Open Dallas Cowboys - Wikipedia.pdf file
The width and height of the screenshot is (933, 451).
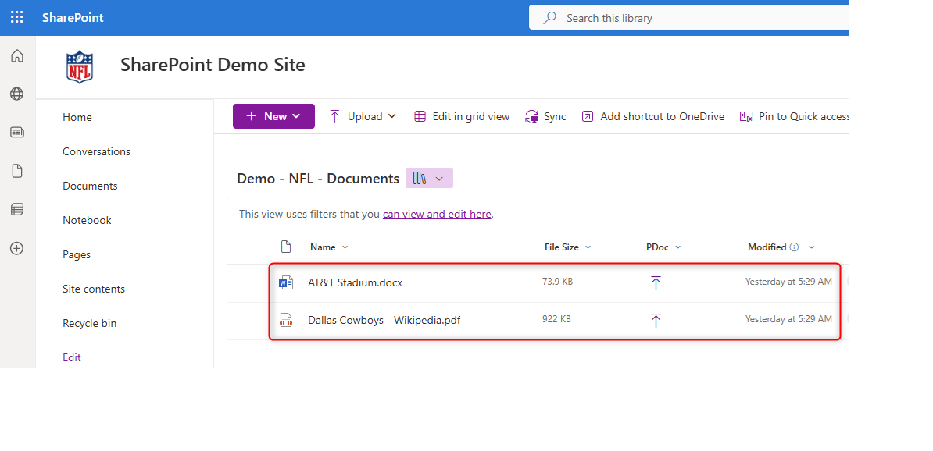click(x=384, y=319)
